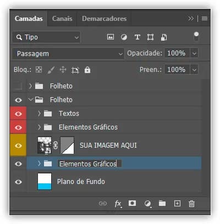The height and width of the screenshot is (224, 220).
Task: Filter layers by pixel image icon
Action: (111, 37)
